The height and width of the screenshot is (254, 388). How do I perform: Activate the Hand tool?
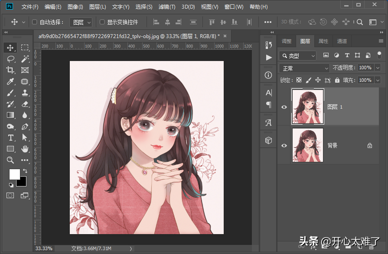coord(25,149)
